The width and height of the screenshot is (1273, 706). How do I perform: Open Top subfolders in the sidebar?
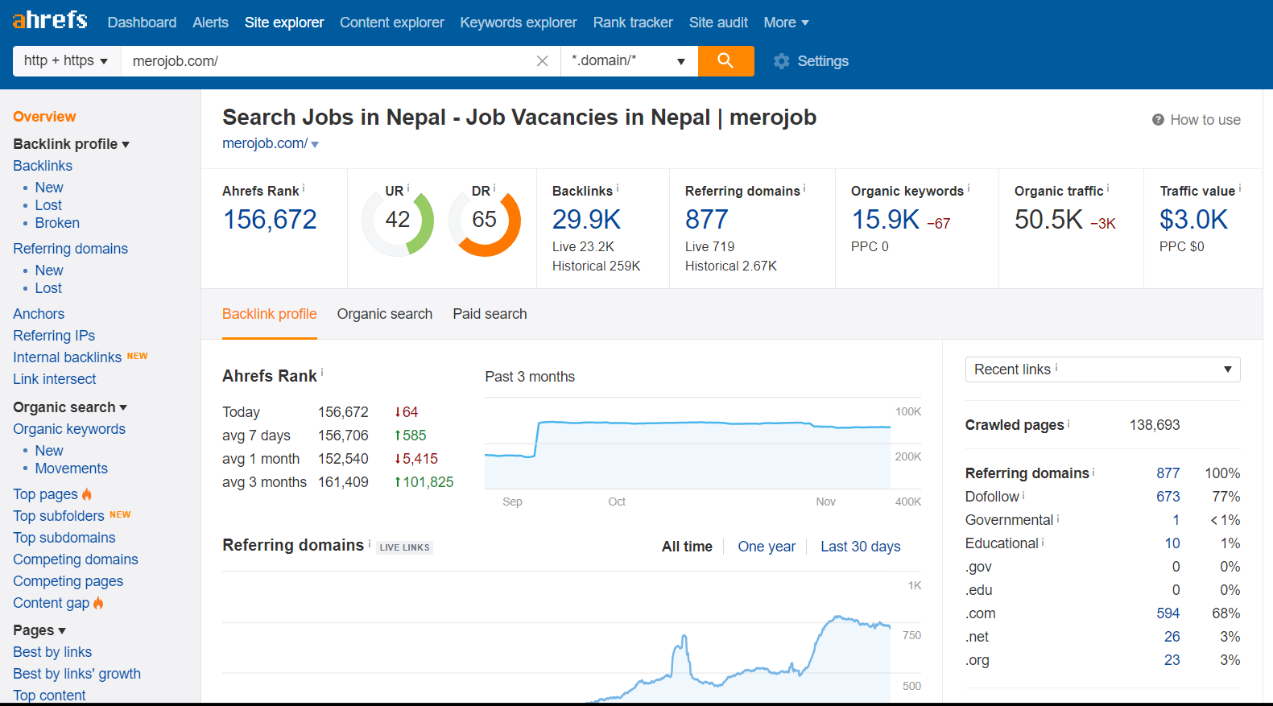(x=59, y=516)
